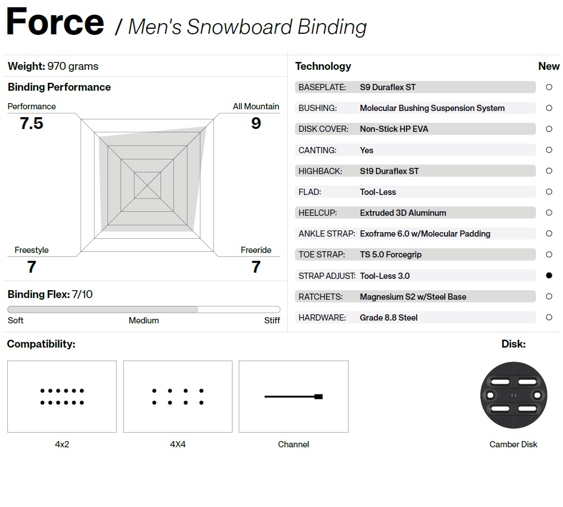
Task: Click the New circle for HARDWARE row
Action: (x=549, y=317)
